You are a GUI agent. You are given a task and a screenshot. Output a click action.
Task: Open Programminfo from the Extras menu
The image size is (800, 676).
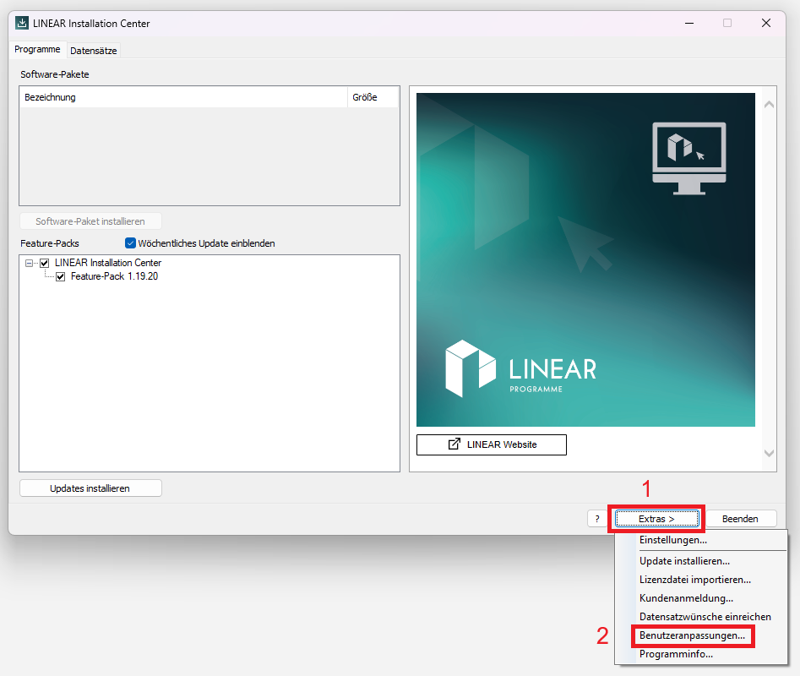pyautogui.click(x=676, y=654)
